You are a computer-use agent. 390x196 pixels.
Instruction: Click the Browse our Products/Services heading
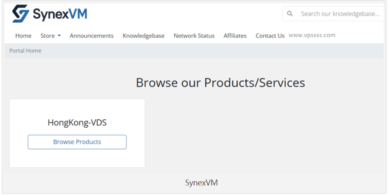(x=220, y=83)
